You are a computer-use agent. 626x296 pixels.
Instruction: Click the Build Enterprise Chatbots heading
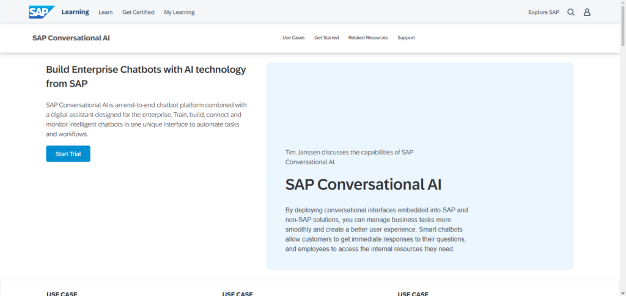pos(146,76)
